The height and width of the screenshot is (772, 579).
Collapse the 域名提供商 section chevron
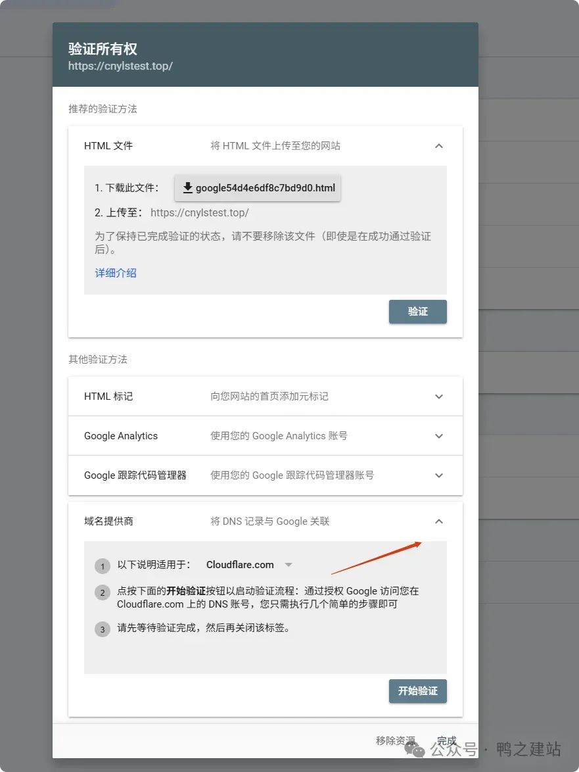coord(439,521)
